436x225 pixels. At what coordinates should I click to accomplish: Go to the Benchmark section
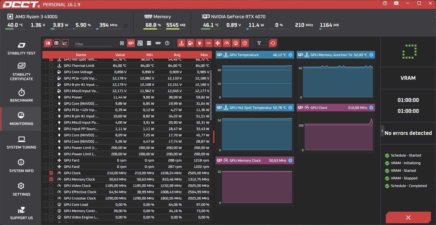point(21,95)
